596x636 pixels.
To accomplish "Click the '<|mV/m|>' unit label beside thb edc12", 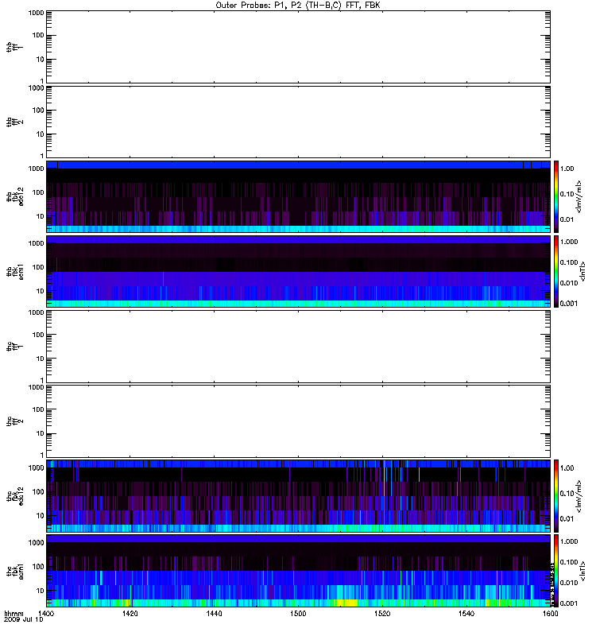I will click(579, 196).
